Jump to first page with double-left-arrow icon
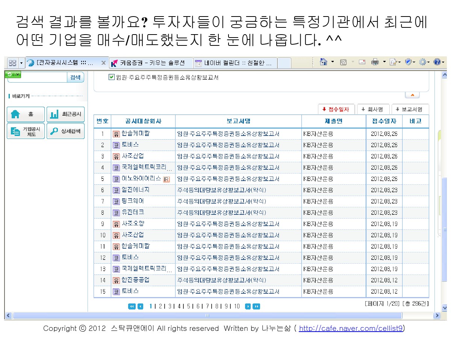Viewport: 451px width, 338px height. click(132, 306)
